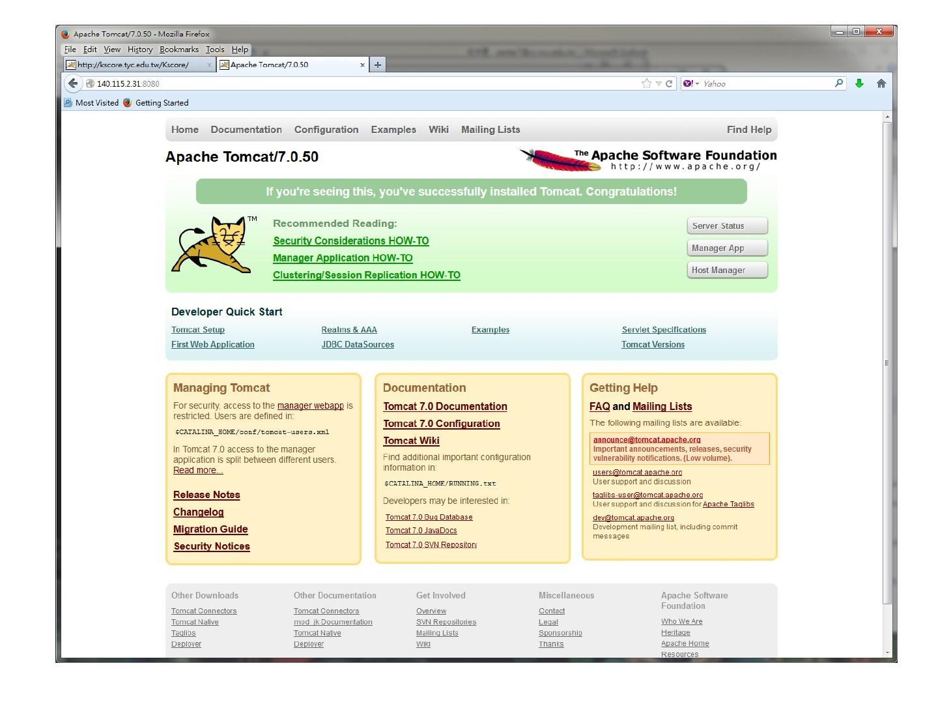The image size is (938, 704).
Task: Open the View menu
Action: point(112,50)
